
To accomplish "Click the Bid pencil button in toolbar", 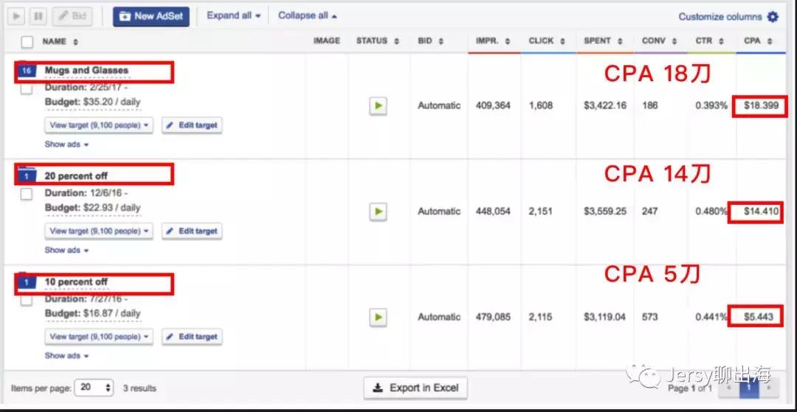I will pyautogui.click(x=72, y=15).
